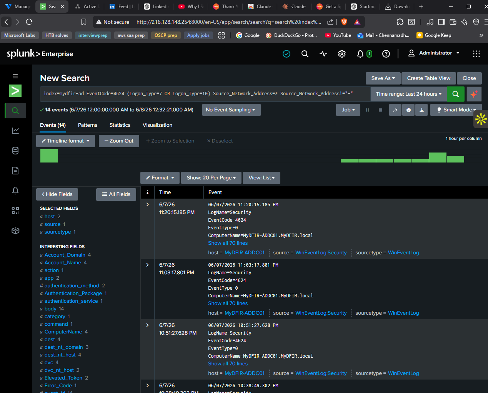Open the Job dropdown
This screenshot has width=488, height=393.
tap(348, 110)
